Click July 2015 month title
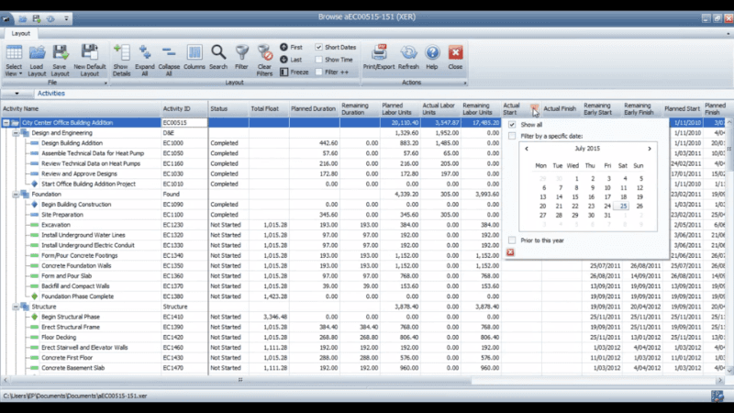Viewport: 734px width, 413px height. [587, 149]
